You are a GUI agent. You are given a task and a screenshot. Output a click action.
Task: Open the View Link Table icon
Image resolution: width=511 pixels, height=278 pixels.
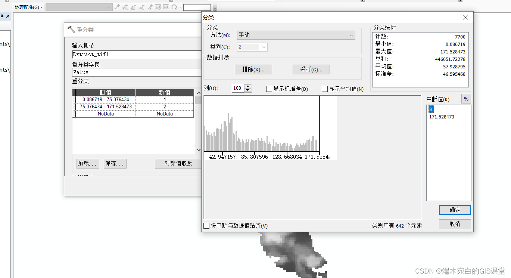166,7
